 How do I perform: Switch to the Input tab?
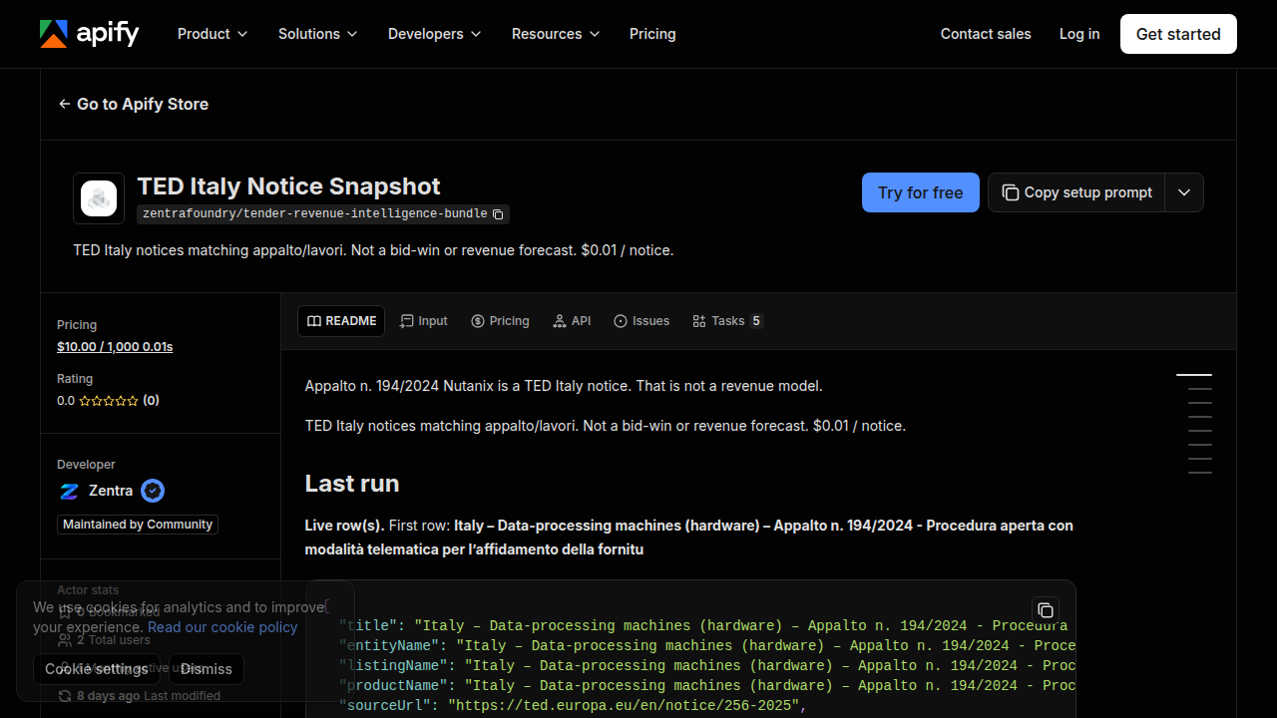pyautogui.click(x=424, y=321)
